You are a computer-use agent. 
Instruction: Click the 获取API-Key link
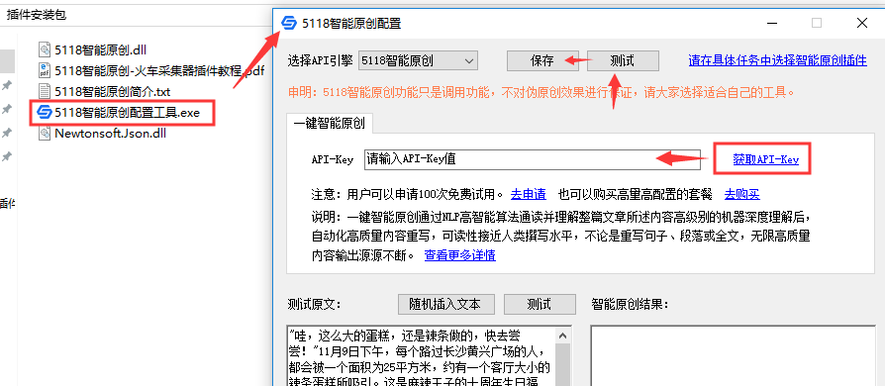(766, 159)
